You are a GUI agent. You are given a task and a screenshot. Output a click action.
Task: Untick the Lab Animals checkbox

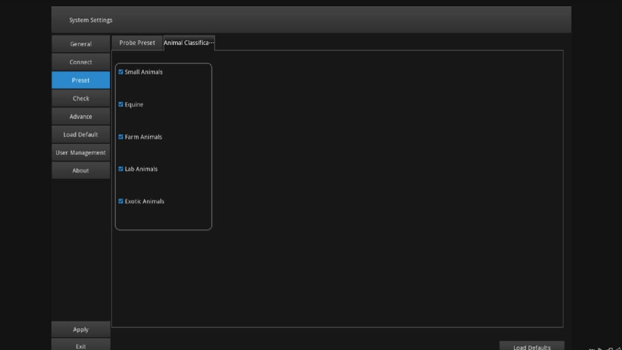121,169
